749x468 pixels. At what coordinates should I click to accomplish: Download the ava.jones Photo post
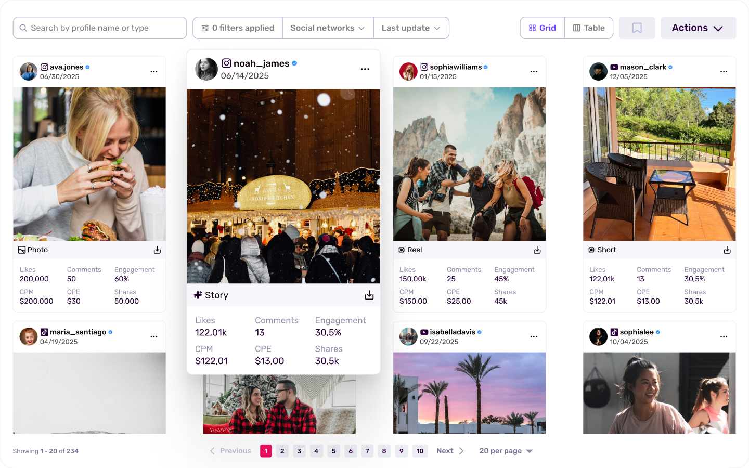(157, 250)
